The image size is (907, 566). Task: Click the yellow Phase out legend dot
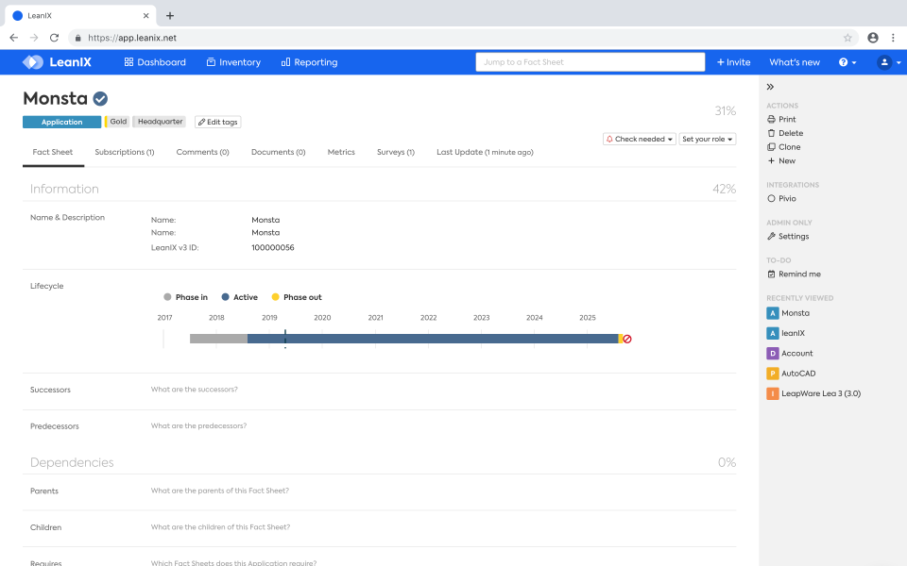tap(275, 297)
